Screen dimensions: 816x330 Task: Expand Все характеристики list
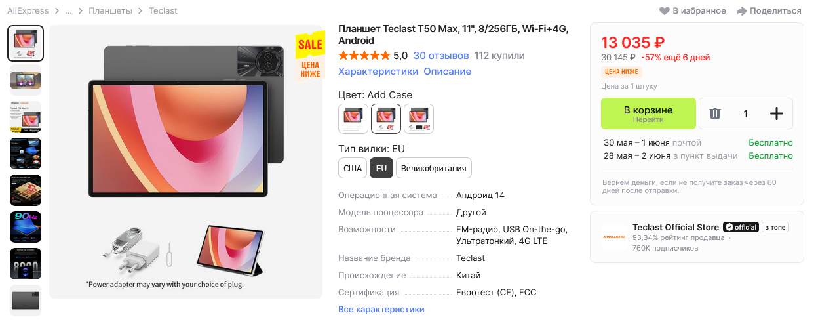point(381,309)
